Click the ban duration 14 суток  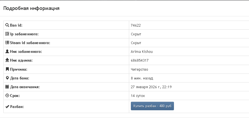point(138,96)
